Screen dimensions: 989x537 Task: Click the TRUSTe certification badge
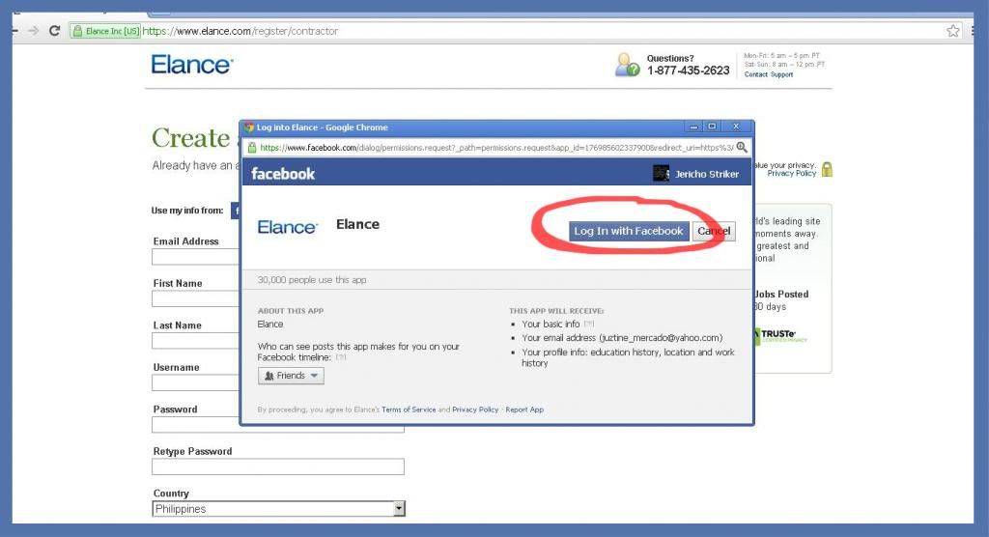780,335
